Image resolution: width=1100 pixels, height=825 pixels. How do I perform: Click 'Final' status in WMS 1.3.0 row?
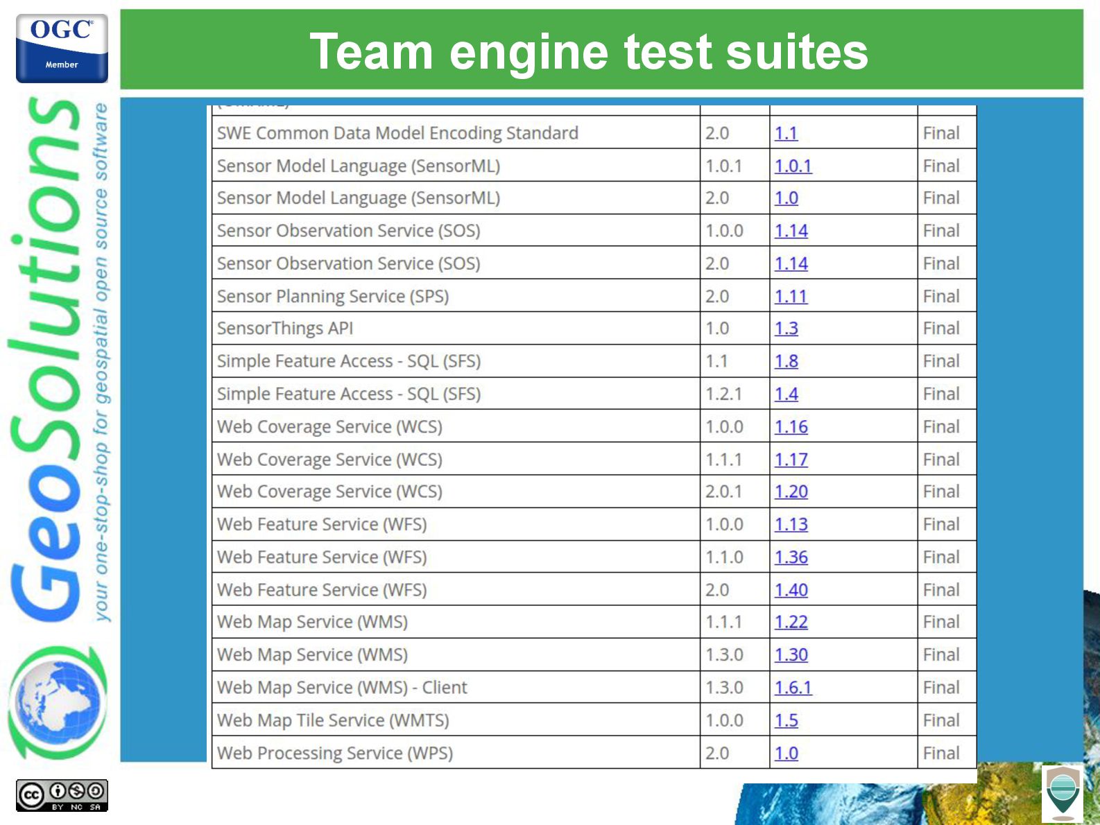click(x=941, y=654)
